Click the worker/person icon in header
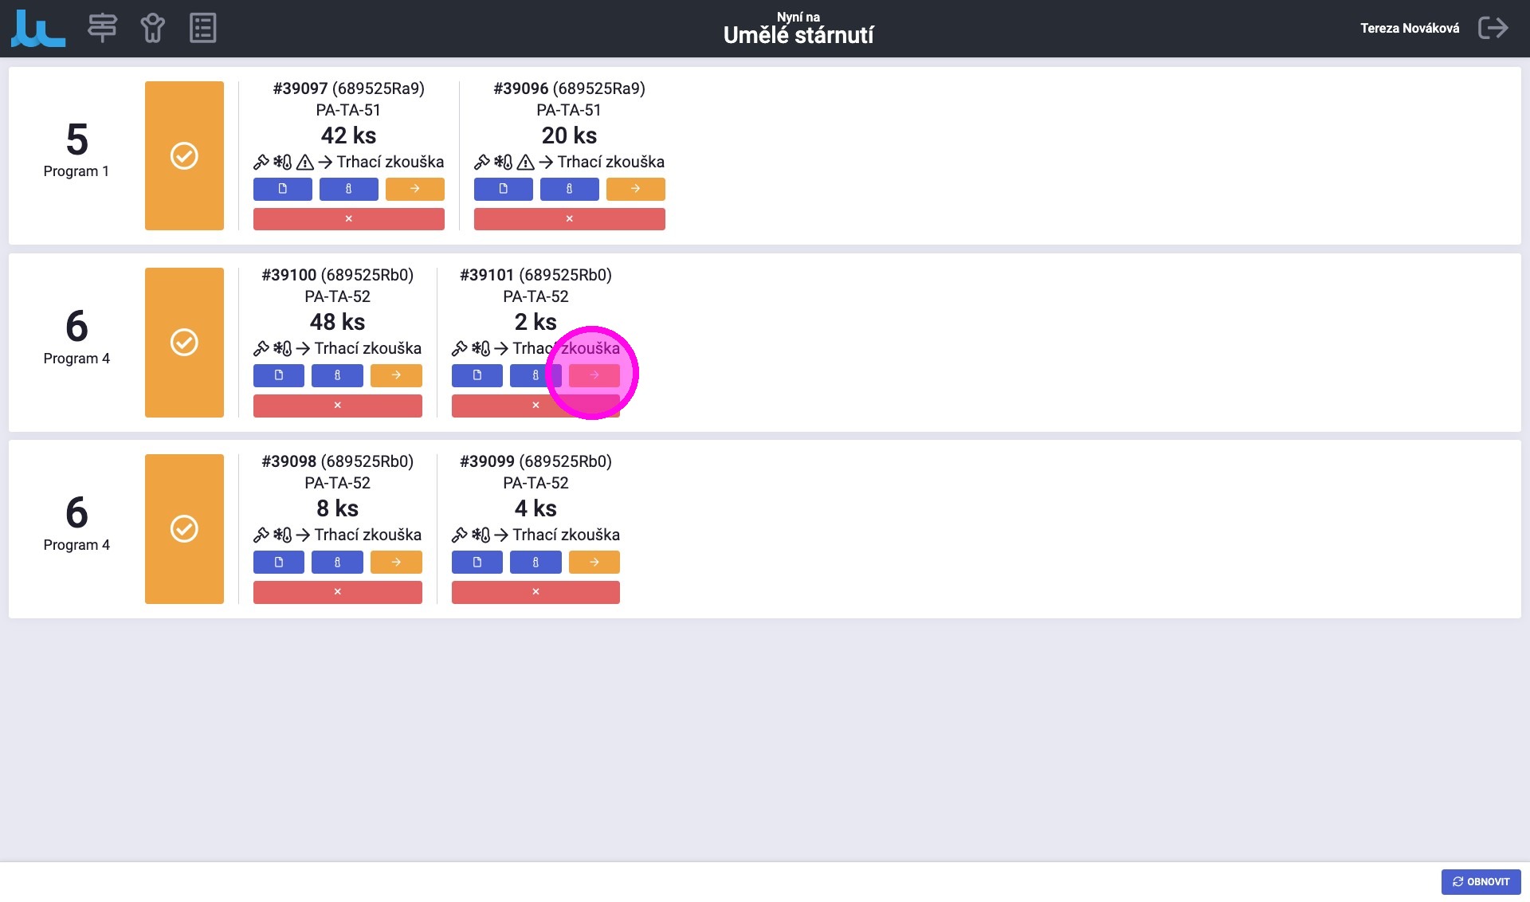The width and height of the screenshot is (1530, 902). 152,28
